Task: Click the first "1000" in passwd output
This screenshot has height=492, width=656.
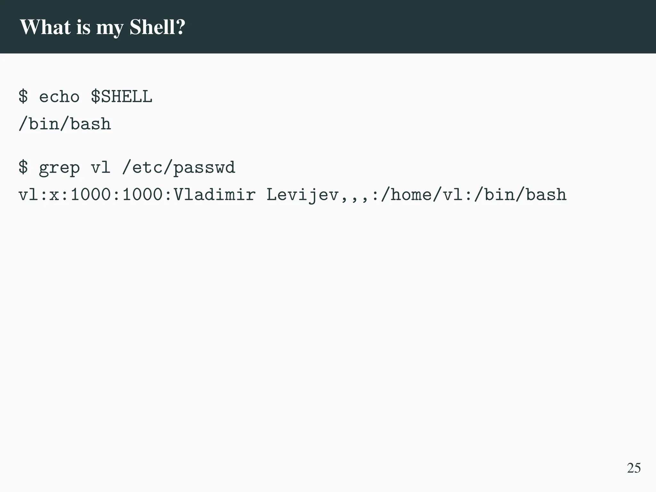Action: (x=90, y=195)
